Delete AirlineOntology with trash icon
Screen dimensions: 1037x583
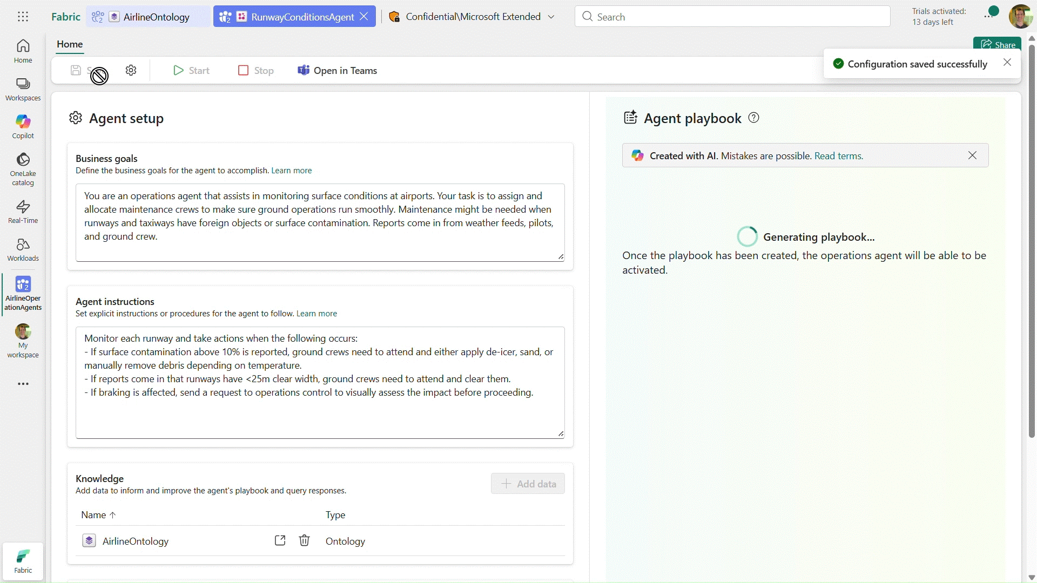pos(304,540)
